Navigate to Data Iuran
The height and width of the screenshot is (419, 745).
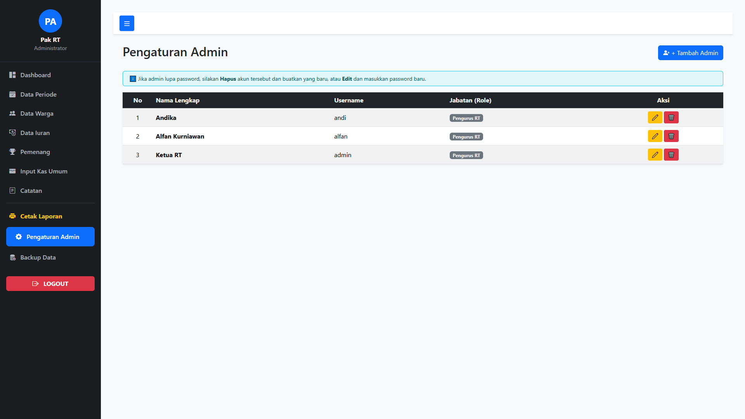(35, 133)
